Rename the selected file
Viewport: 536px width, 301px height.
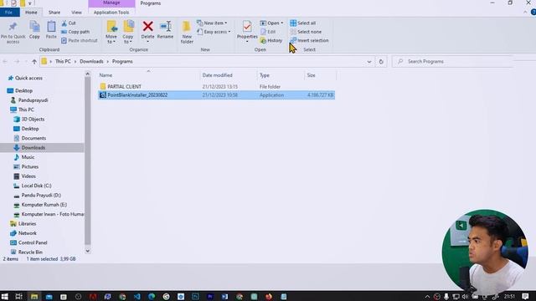pyautogui.click(x=165, y=30)
